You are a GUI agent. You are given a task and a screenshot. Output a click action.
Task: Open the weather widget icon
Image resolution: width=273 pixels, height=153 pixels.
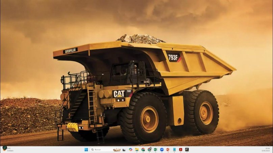point(5,148)
